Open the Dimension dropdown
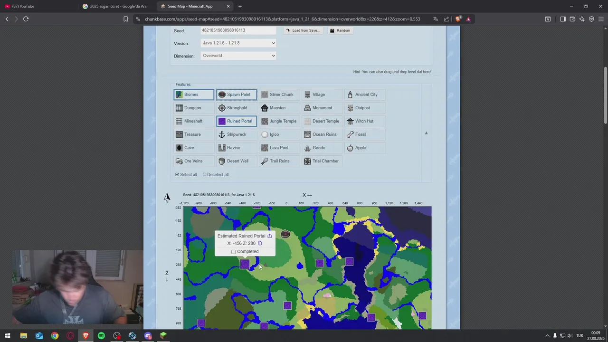 238,56
